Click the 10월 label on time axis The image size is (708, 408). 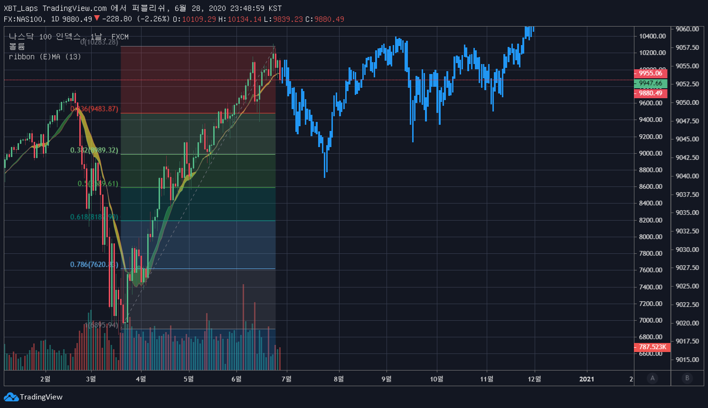pos(436,379)
